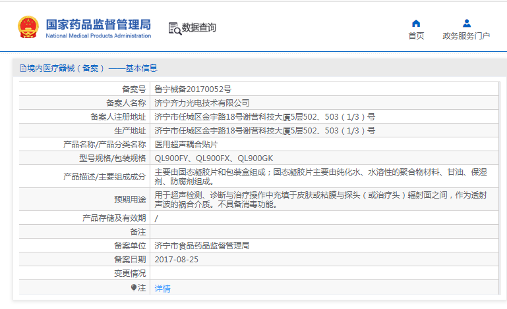This screenshot has height=309, width=507.
Task: Click National Medical Products Administration subtitle
Action: click(98, 36)
